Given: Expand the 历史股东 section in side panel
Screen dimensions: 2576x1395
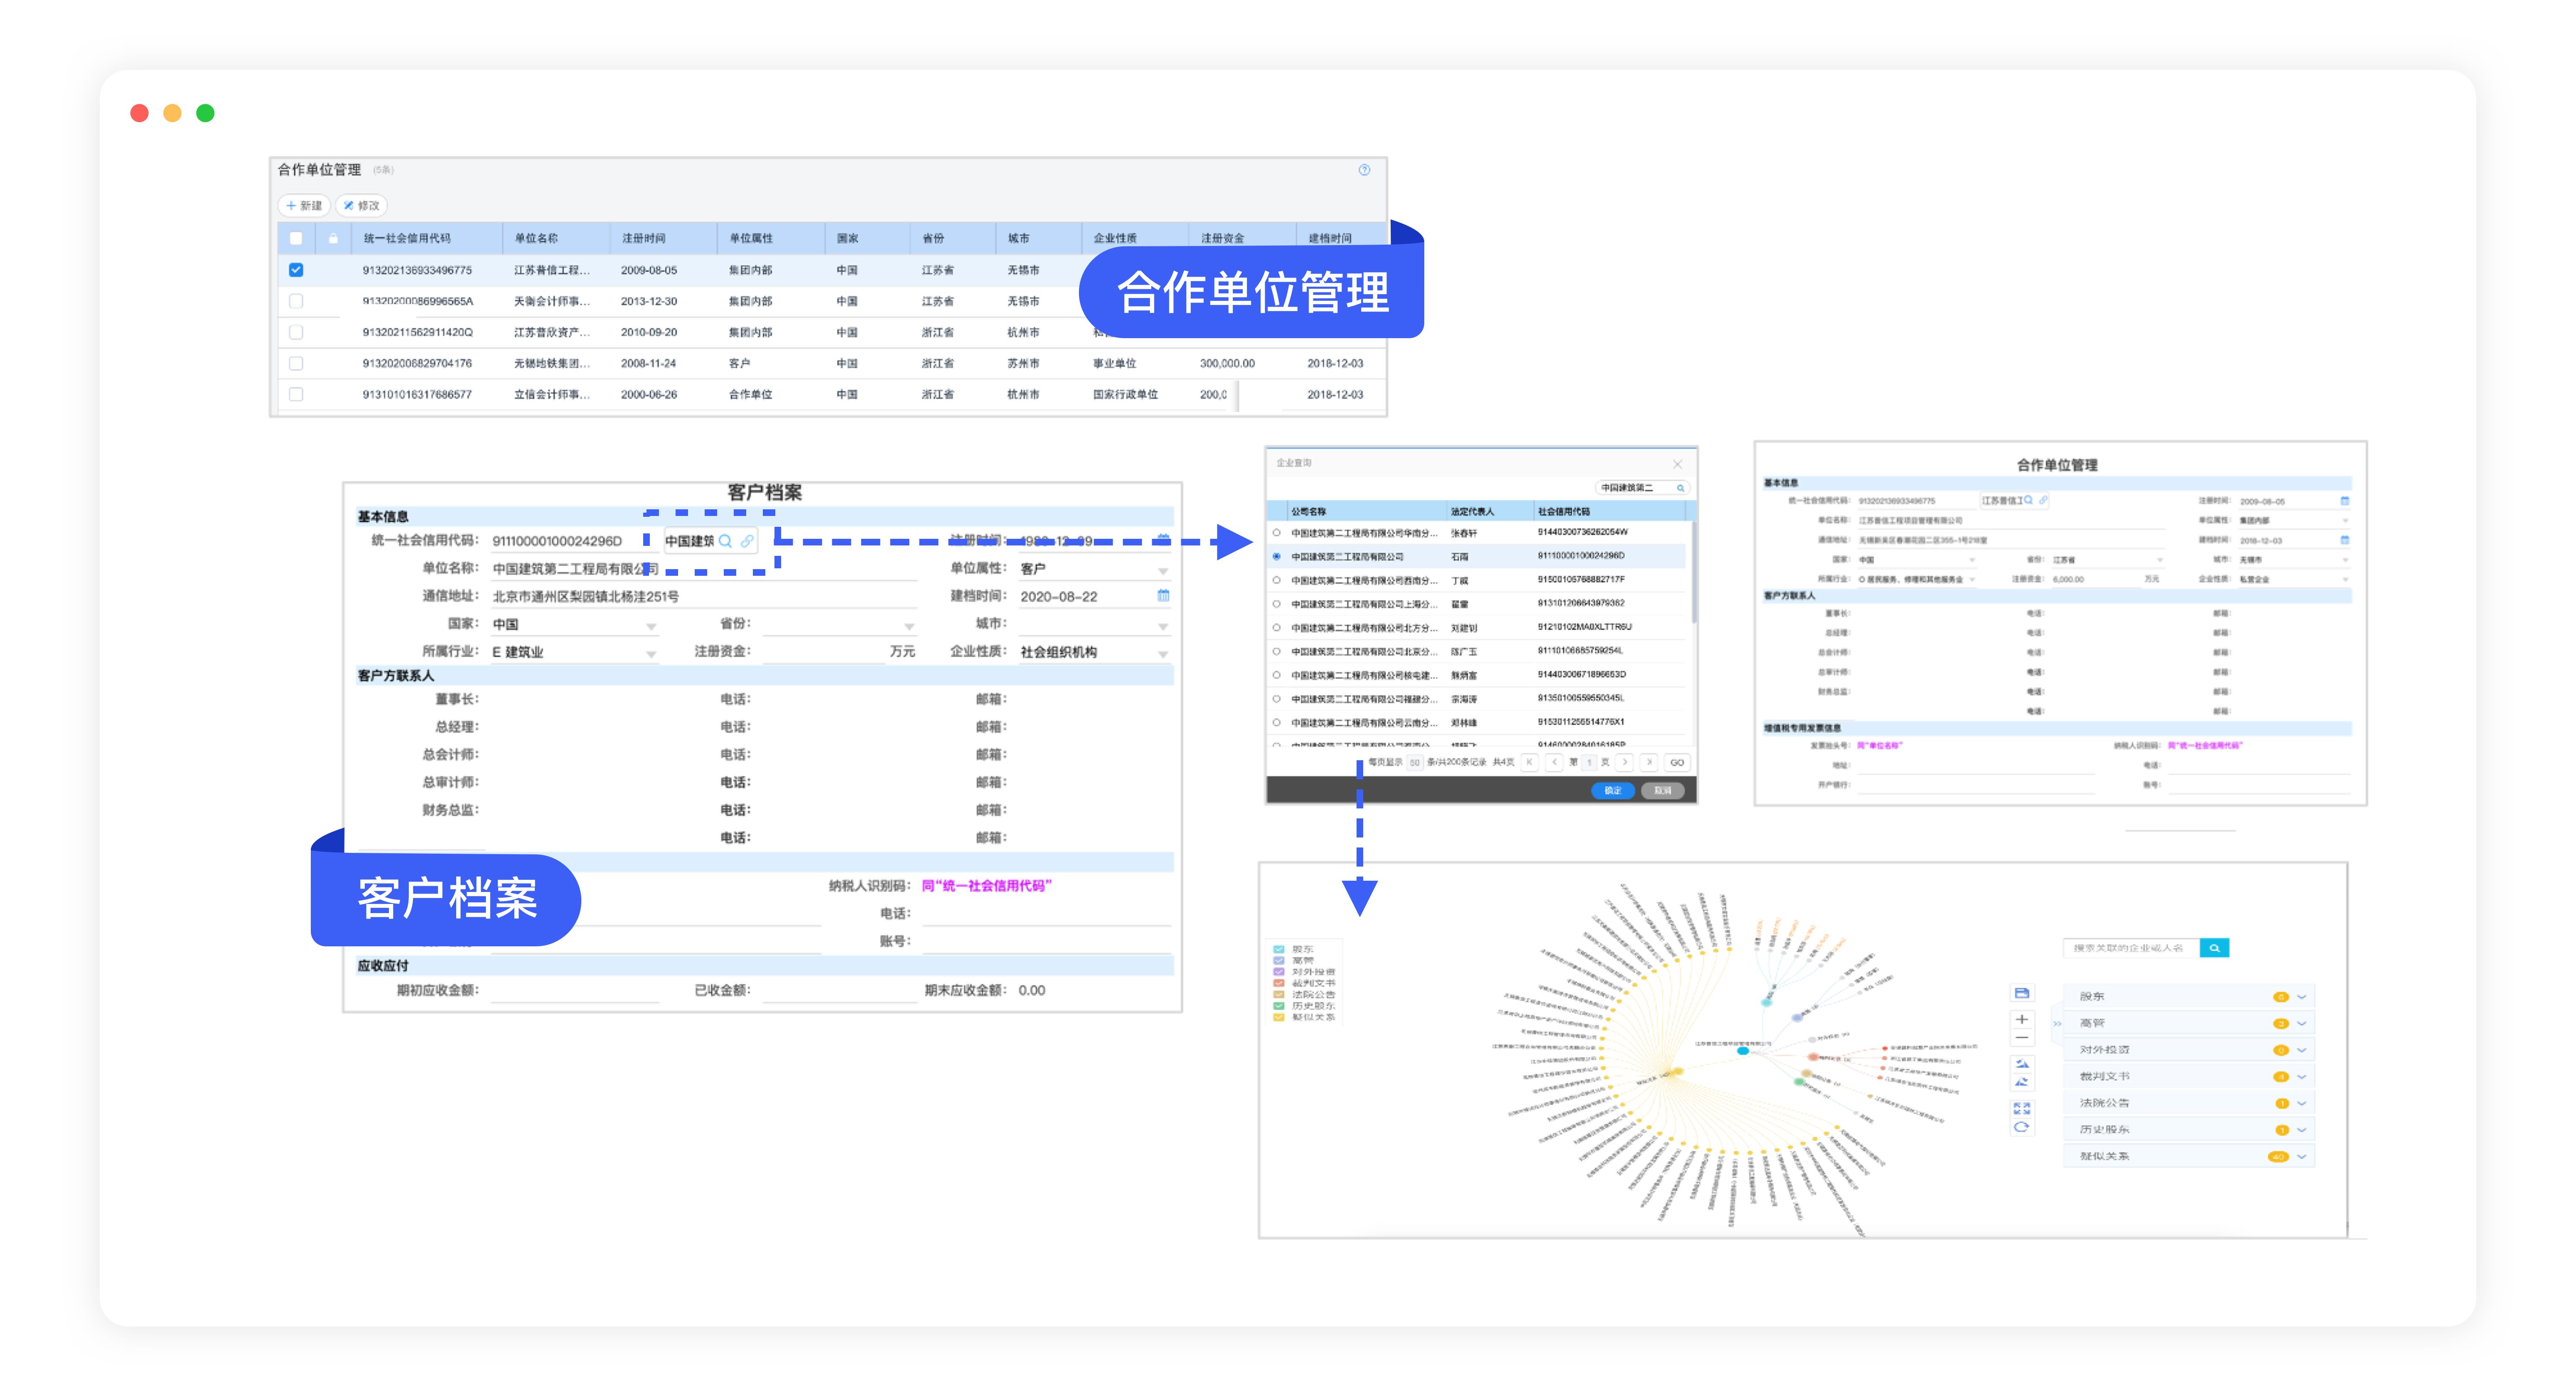Looking at the screenshot, I should [2302, 1130].
